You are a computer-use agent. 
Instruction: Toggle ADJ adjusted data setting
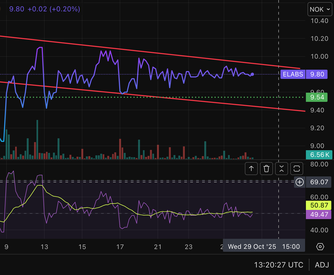pyautogui.click(x=322, y=265)
